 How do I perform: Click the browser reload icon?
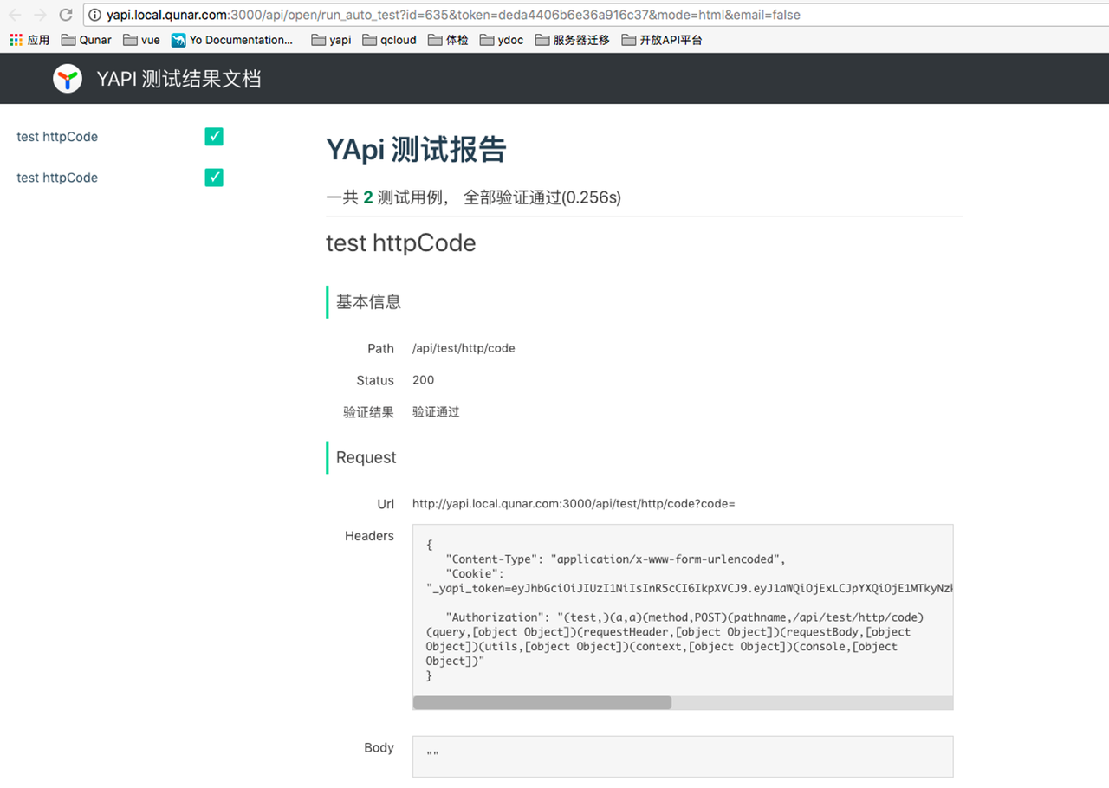click(66, 15)
